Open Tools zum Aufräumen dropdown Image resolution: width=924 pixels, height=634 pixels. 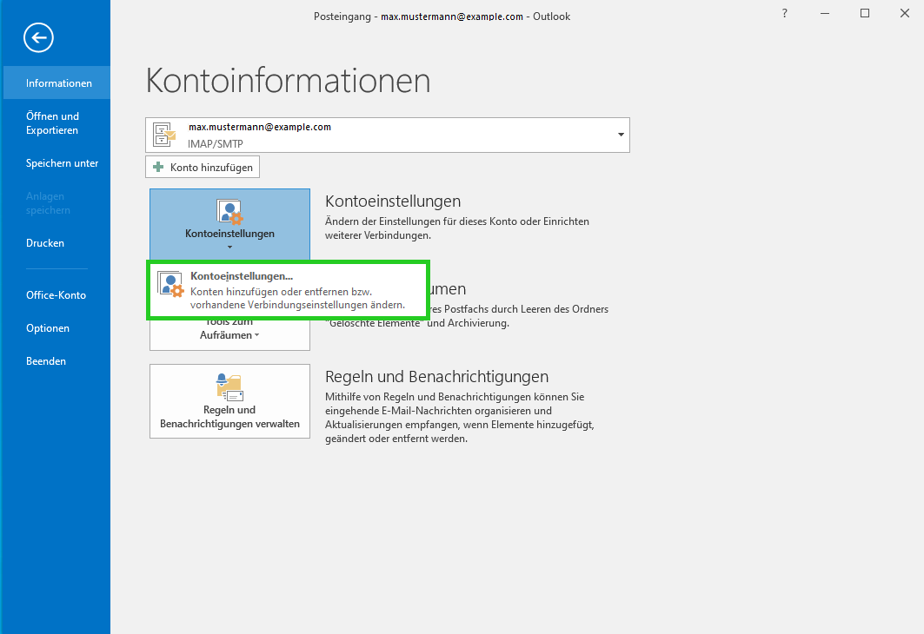[x=229, y=334]
